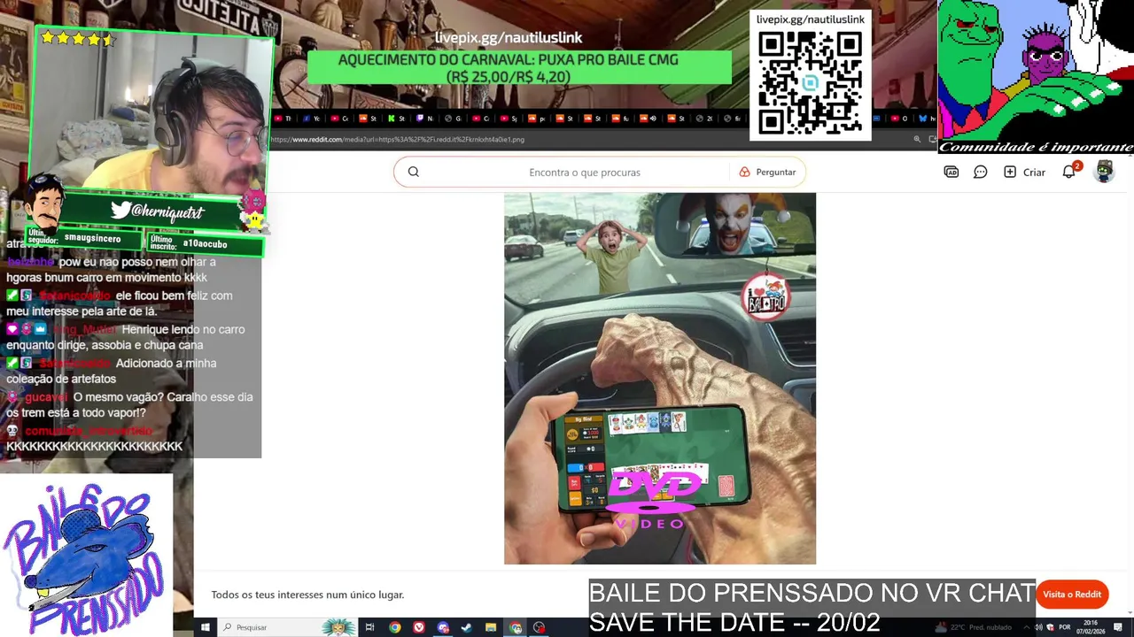1134x637 pixels.
Task: Open the notifications bell with badge 2
Action: (x=1069, y=172)
